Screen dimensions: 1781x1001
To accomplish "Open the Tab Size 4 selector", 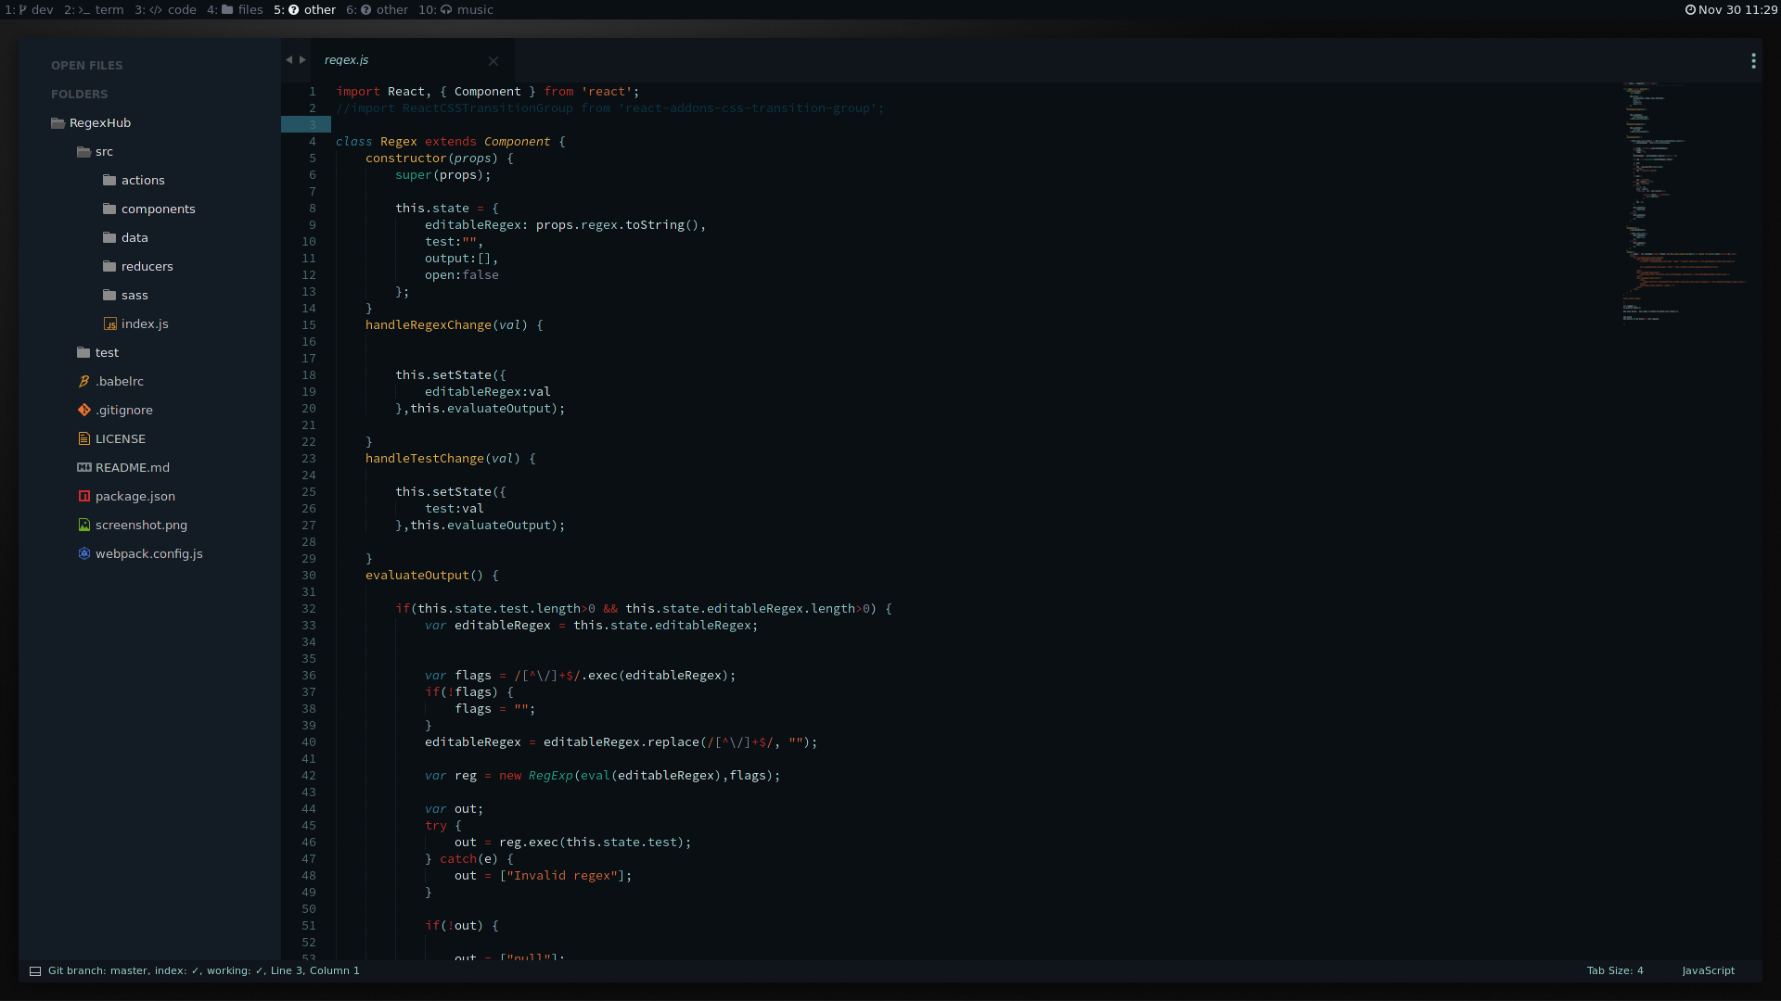I will 1614,970.
